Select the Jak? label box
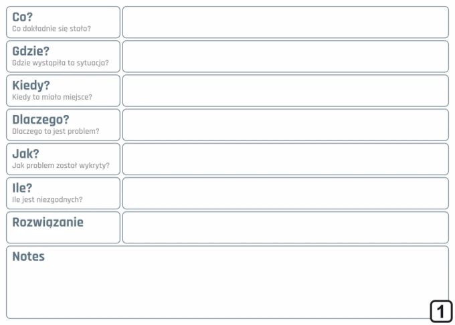 pyautogui.click(x=63, y=159)
